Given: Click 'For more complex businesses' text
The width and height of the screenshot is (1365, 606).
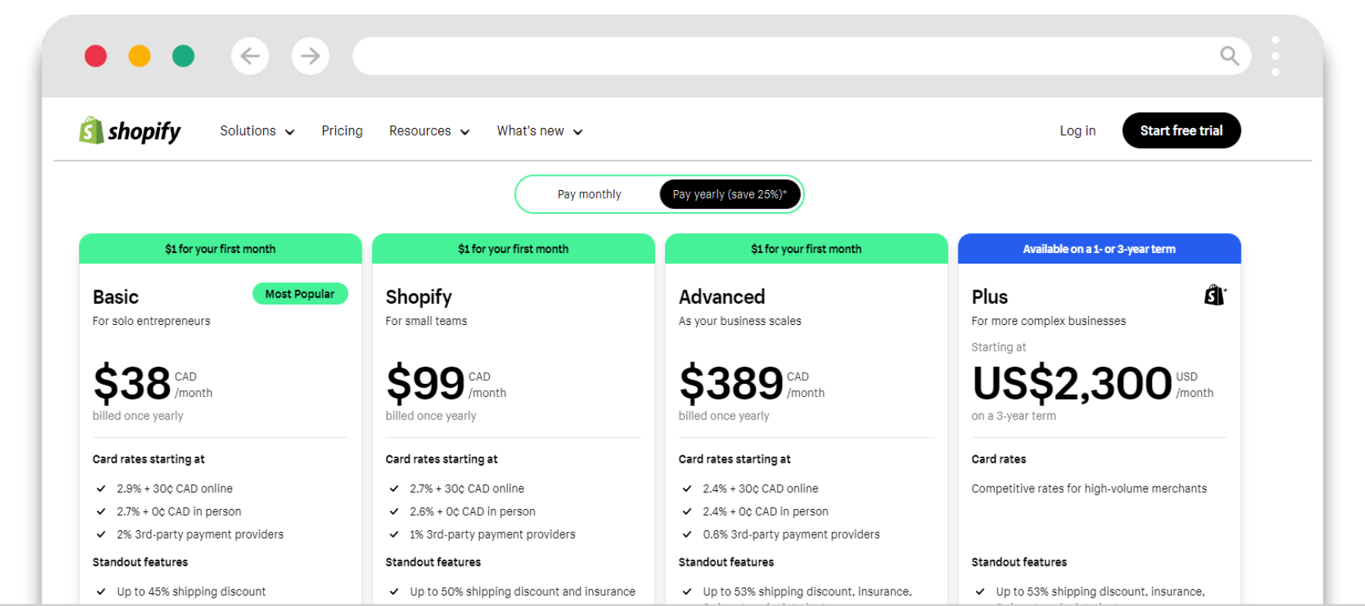Looking at the screenshot, I should tap(1049, 321).
